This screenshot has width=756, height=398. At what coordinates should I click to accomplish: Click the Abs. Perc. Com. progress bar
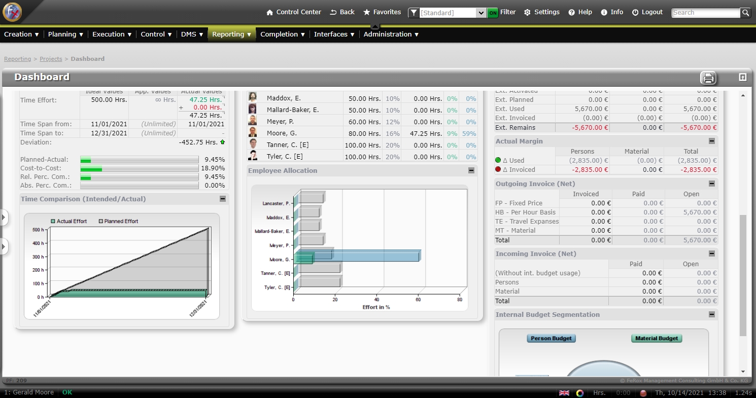[140, 186]
